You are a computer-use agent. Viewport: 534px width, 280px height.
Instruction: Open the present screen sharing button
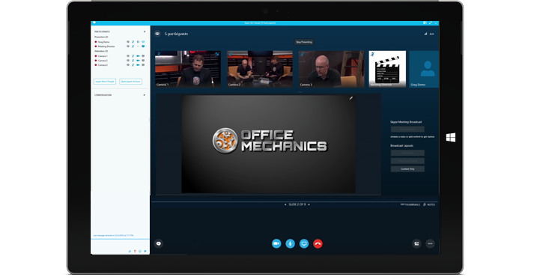pos(304,243)
